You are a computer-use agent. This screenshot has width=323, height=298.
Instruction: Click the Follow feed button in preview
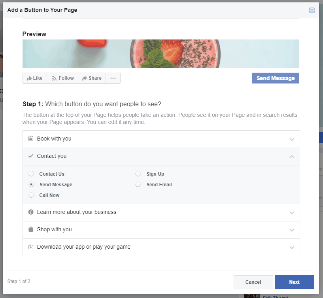[x=62, y=78]
